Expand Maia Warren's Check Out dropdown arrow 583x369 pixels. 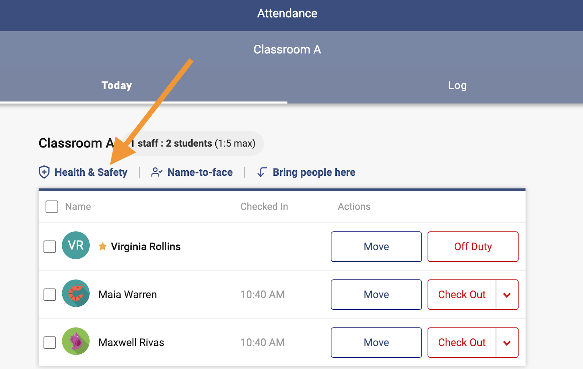[507, 295]
